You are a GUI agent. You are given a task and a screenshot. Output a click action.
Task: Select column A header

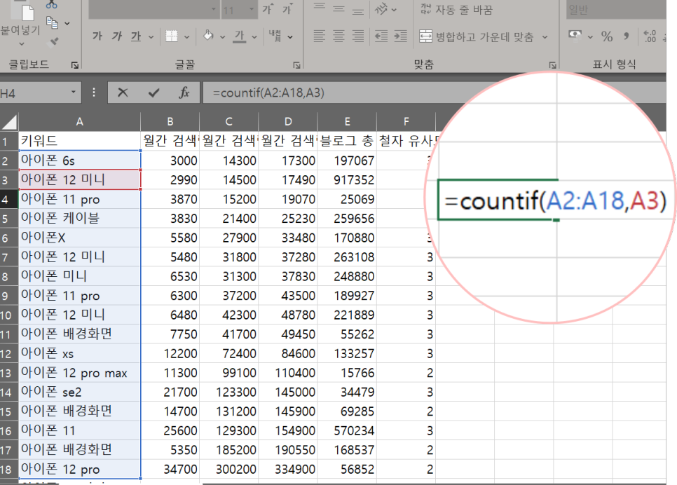[x=79, y=122]
